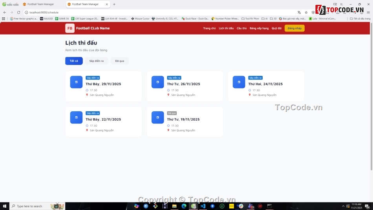373x210 pixels.
Task: Open the 'Quỹ đội' navigation link
Action: click(x=276, y=28)
